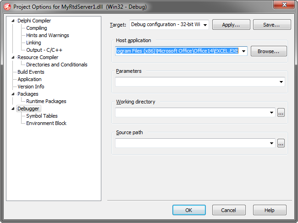Screen dimensions: 298x223
Task: Select the Delphi Compiler tree item
Action: pos(34,21)
